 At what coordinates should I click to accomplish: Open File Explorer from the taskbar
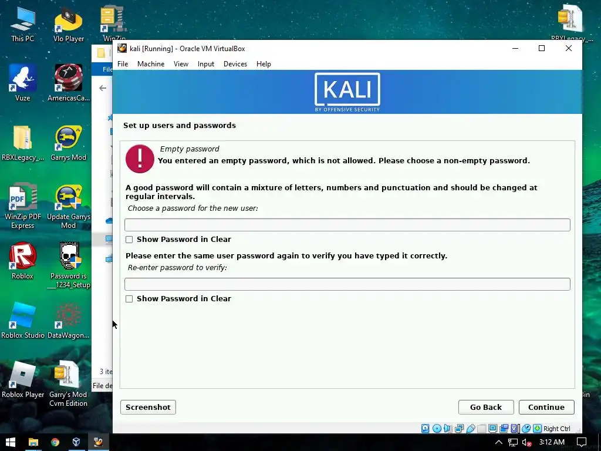point(33,442)
